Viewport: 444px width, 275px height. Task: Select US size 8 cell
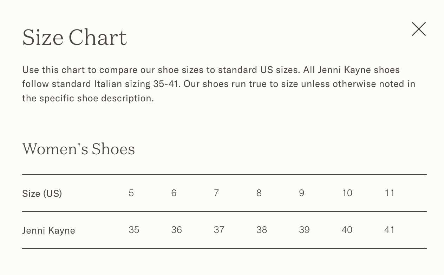(x=259, y=193)
